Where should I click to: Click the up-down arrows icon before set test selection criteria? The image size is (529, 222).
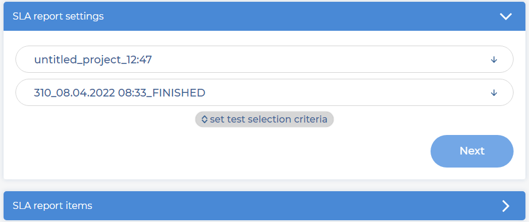pos(204,120)
